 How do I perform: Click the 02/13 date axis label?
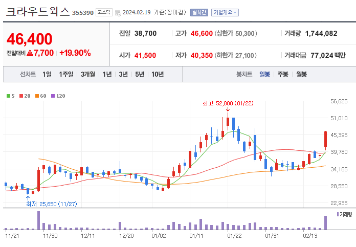[x=310, y=236]
